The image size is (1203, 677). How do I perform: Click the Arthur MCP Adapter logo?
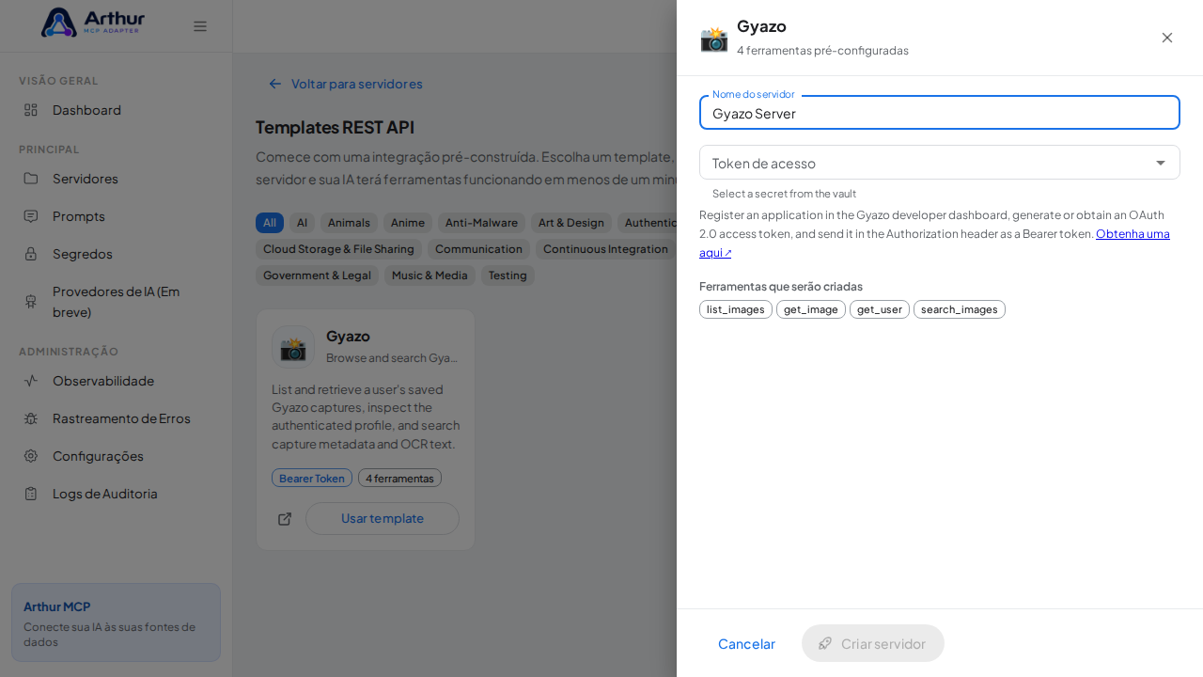pyautogui.click(x=93, y=23)
